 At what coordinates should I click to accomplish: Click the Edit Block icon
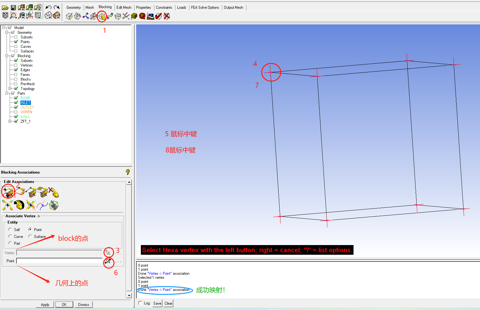93,16
